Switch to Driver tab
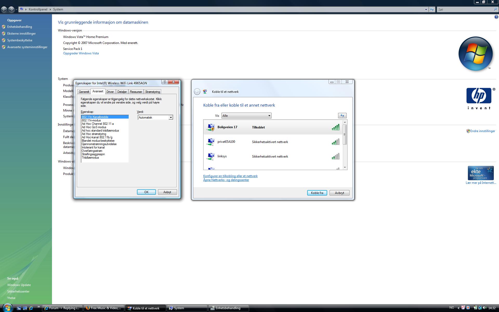Screen dimensions: 499x312 pos(110,92)
